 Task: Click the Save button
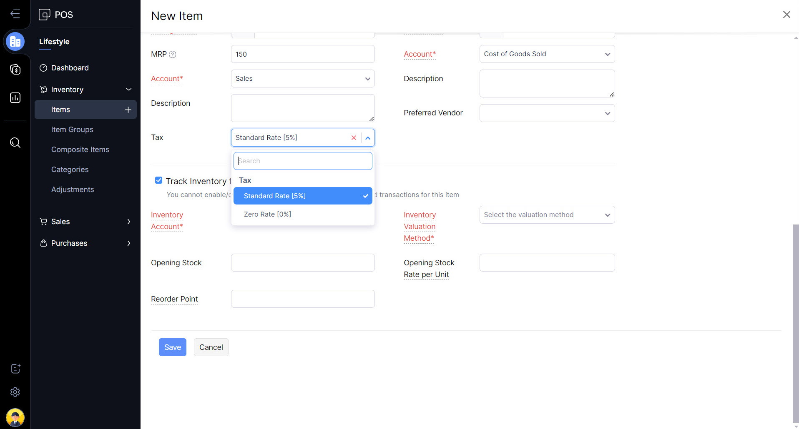click(172, 347)
